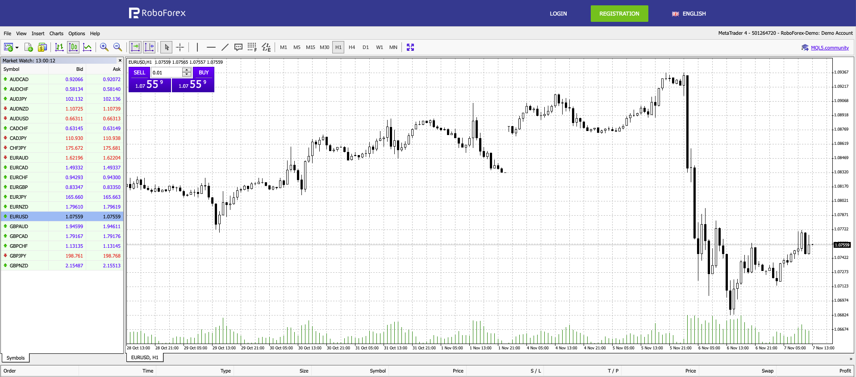Select GBPJPY symbol in Market Watch

[18, 256]
